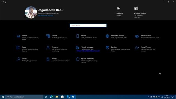Click the Jagadheesh Babu account name
This screenshot has width=176, height=99.
pos(51,10)
